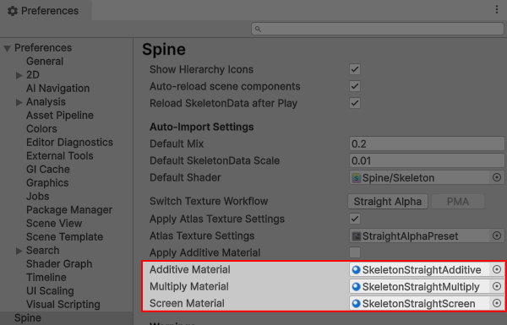Toggle Auto-reload scene components checkbox
Viewport: 507px width, 325px height.
pyautogui.click(x=355, y=86)
